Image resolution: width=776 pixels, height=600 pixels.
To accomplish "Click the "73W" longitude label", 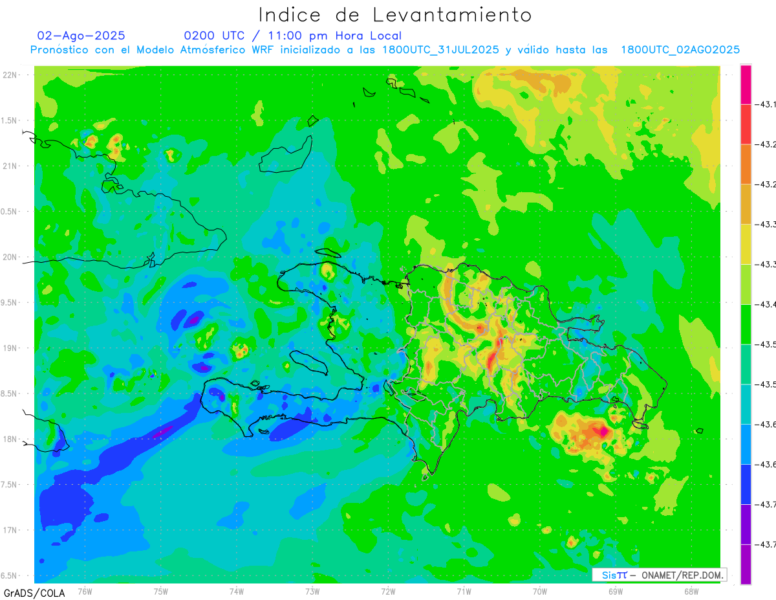I will (x=312, y=591).
